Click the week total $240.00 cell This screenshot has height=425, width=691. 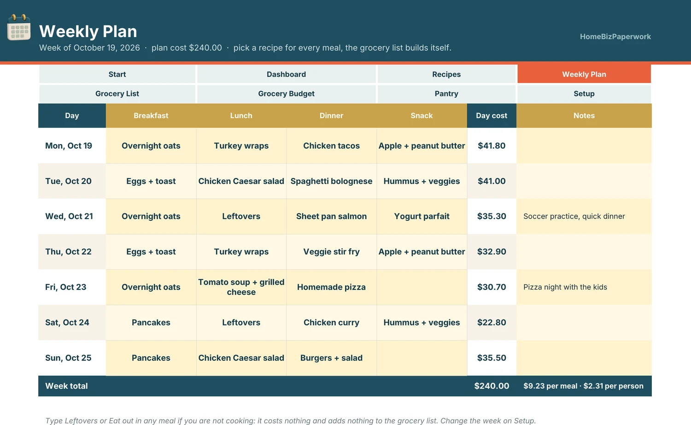[492, 386]
